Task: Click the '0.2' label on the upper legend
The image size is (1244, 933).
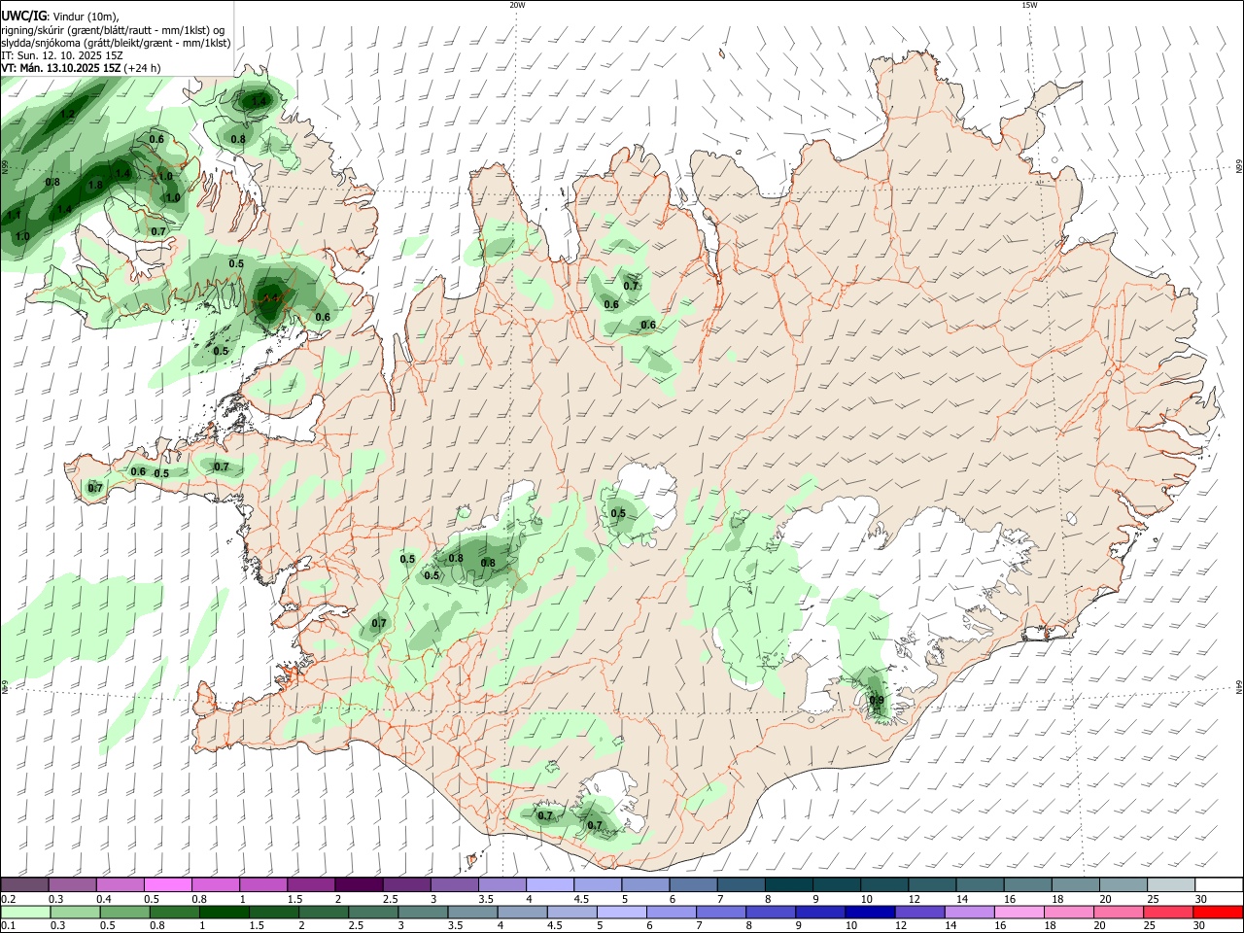Action: [9, 899]
